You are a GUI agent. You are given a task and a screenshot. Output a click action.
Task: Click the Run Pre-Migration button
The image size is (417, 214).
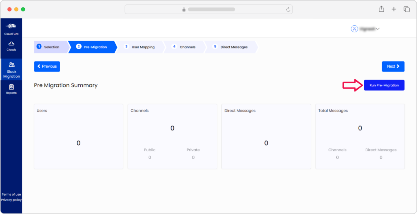pos(384,85)
